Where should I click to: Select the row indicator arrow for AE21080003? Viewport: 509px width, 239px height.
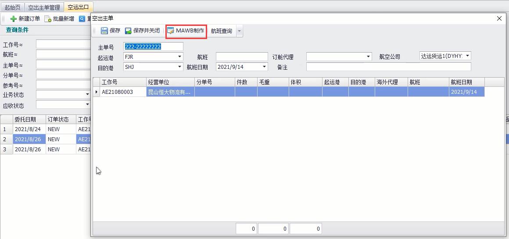[97, 92]
